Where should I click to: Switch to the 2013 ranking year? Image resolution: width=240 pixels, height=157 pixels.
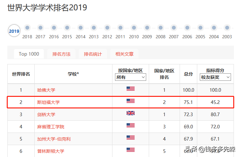(94, 28)
